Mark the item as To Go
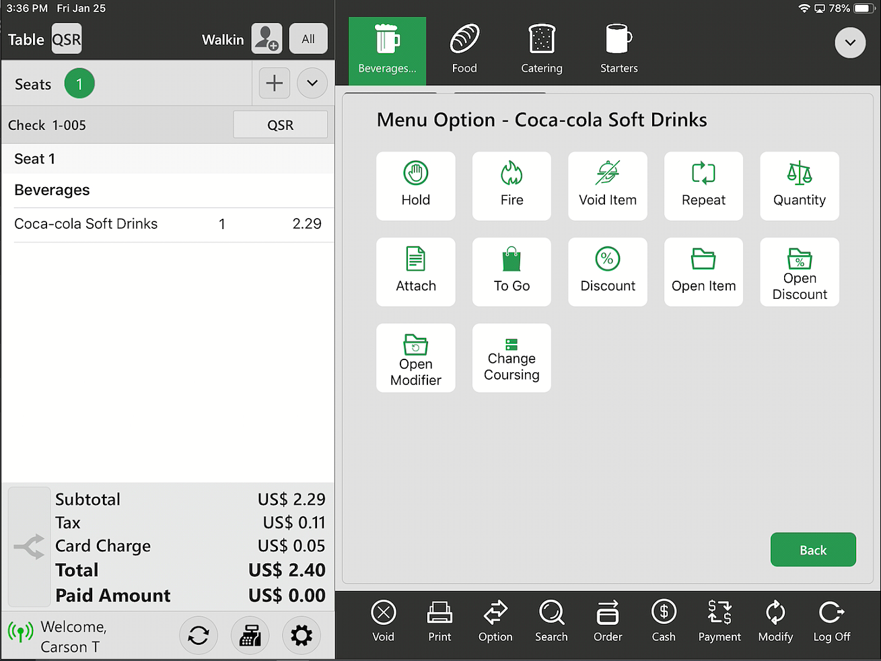Viewport: 881px width, 661px height. click(x=512, y=272)
